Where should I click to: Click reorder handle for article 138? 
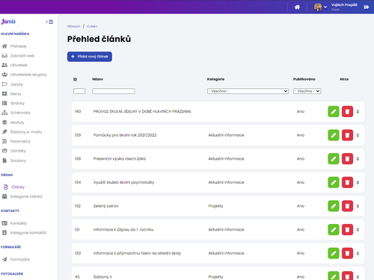[358, 159]
